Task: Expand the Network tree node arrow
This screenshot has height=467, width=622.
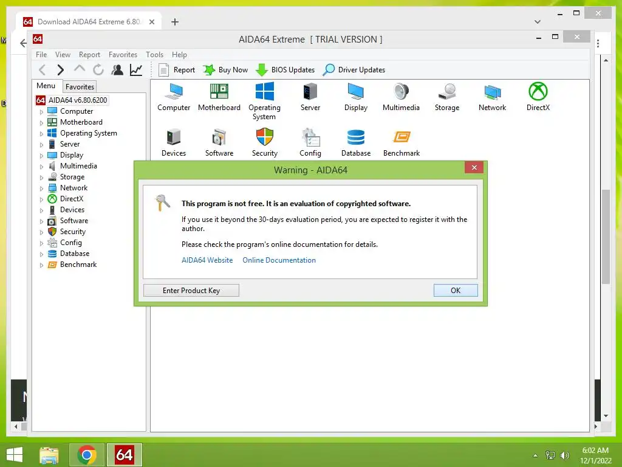Action: coord(41,189)
